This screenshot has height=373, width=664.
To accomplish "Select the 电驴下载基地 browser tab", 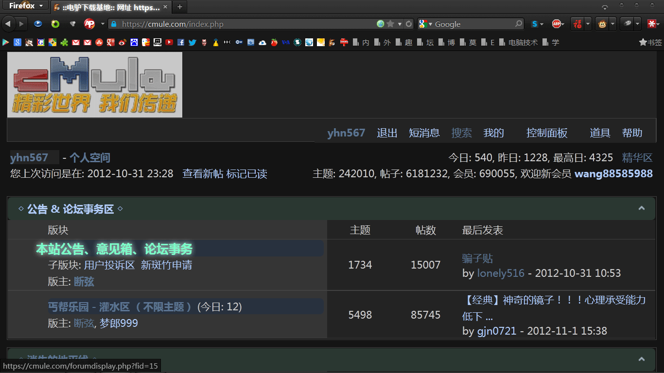I will (111, 7).
